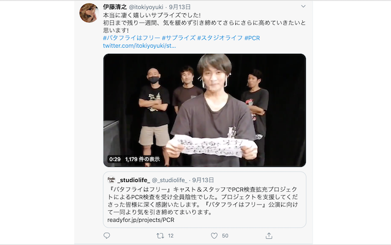Click the reply speech bubble icon

(107, 236)
